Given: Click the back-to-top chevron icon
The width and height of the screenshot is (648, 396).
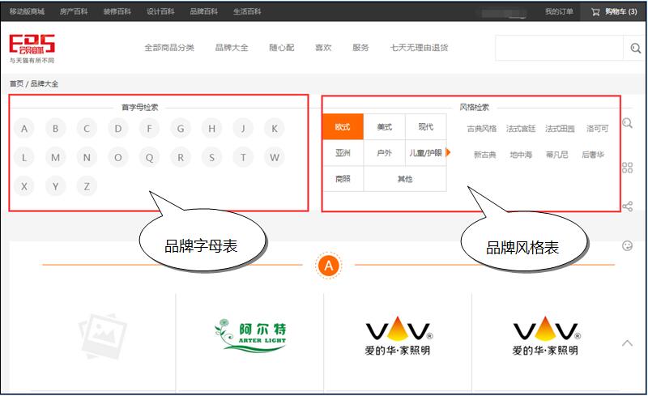Looking at the screenshot, I should [x=627, y=343].
